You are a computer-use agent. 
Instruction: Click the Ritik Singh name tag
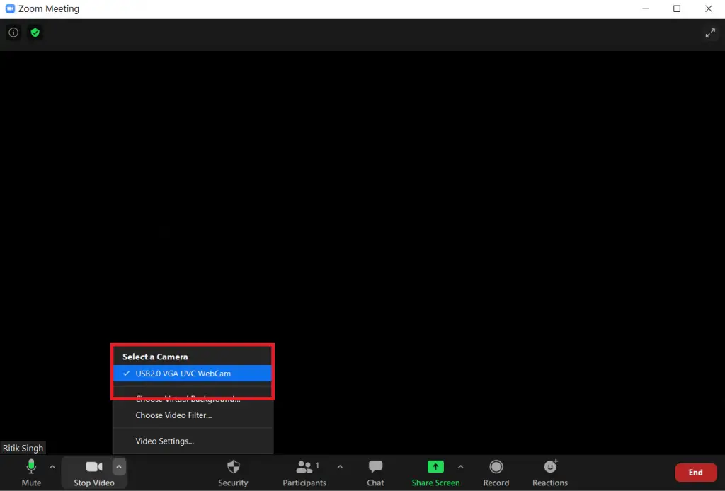[x=23, y=448]
